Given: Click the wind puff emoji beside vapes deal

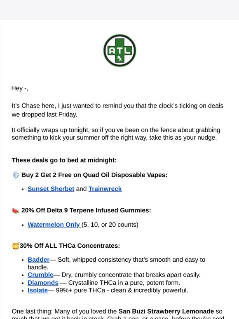Looking at the screenshot, I should [x=16, y=175].
